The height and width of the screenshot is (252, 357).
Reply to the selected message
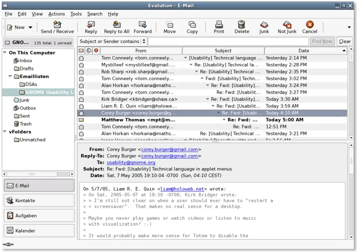[x=91, y=25]
